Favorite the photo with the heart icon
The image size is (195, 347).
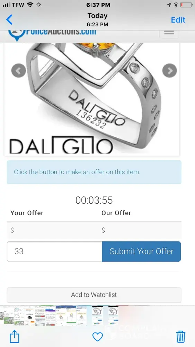(98, 337)
